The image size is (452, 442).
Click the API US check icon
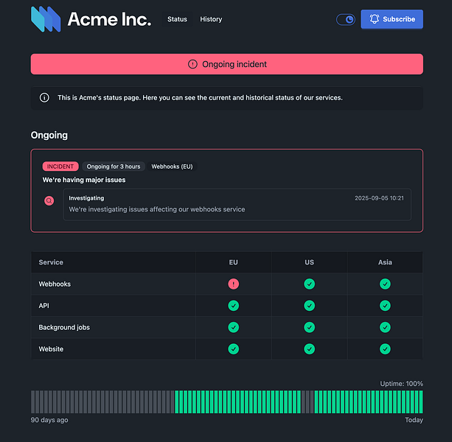[309, 306]
